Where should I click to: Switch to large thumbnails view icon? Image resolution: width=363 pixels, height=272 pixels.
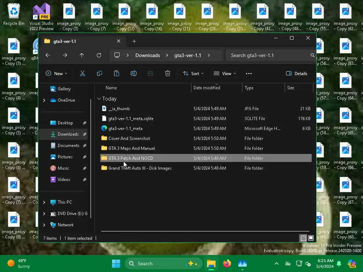click(311, 238)
